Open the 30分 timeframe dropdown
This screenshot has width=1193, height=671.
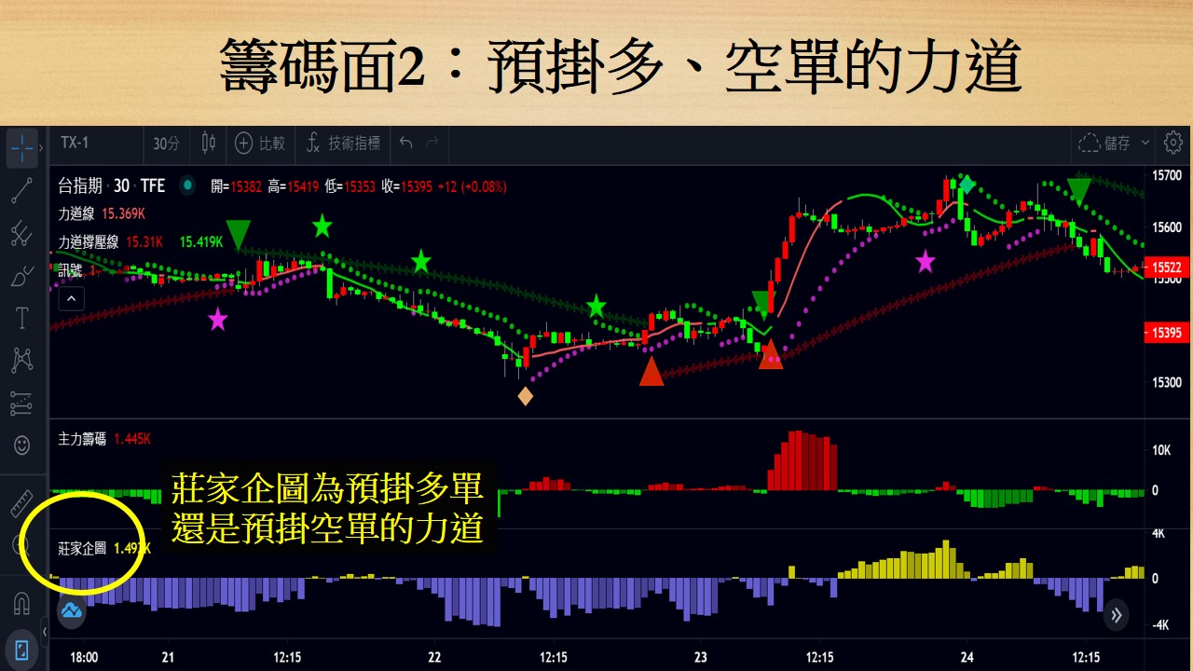click(x=166, y=144)
